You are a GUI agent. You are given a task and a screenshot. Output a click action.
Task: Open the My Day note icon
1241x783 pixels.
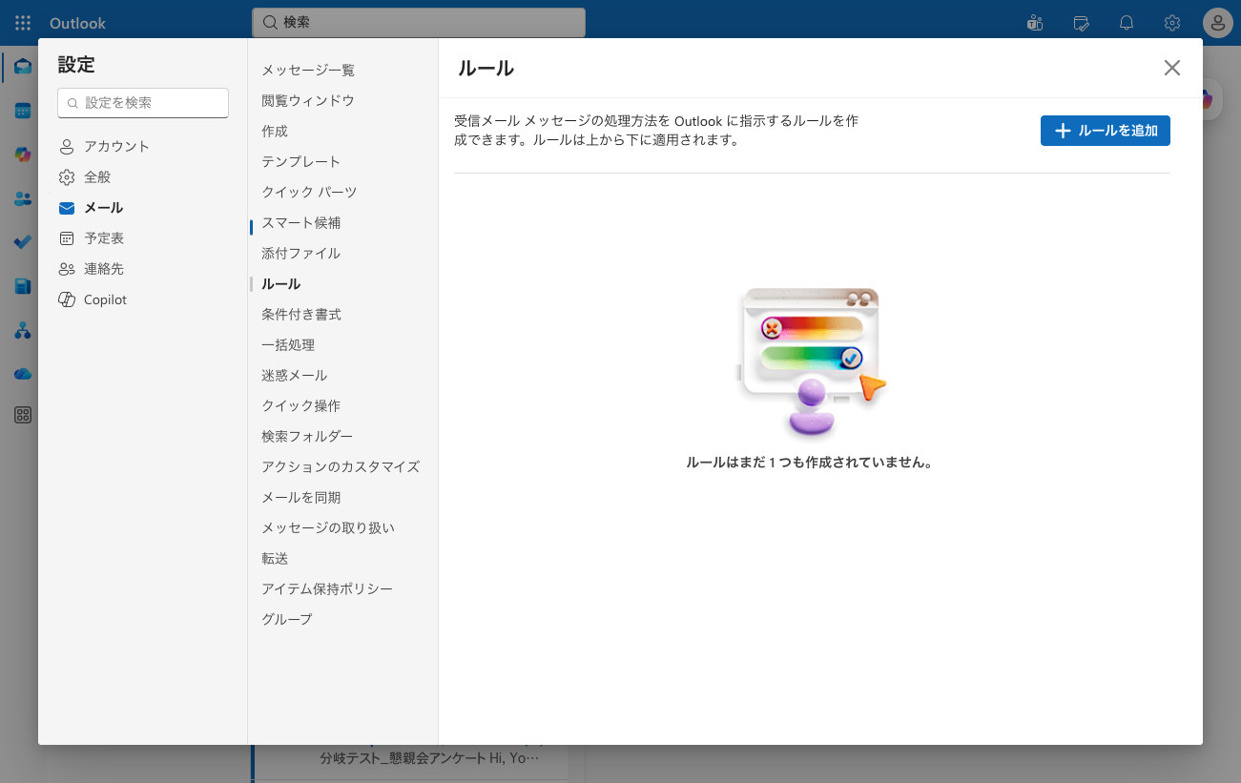click(1081, 23)
